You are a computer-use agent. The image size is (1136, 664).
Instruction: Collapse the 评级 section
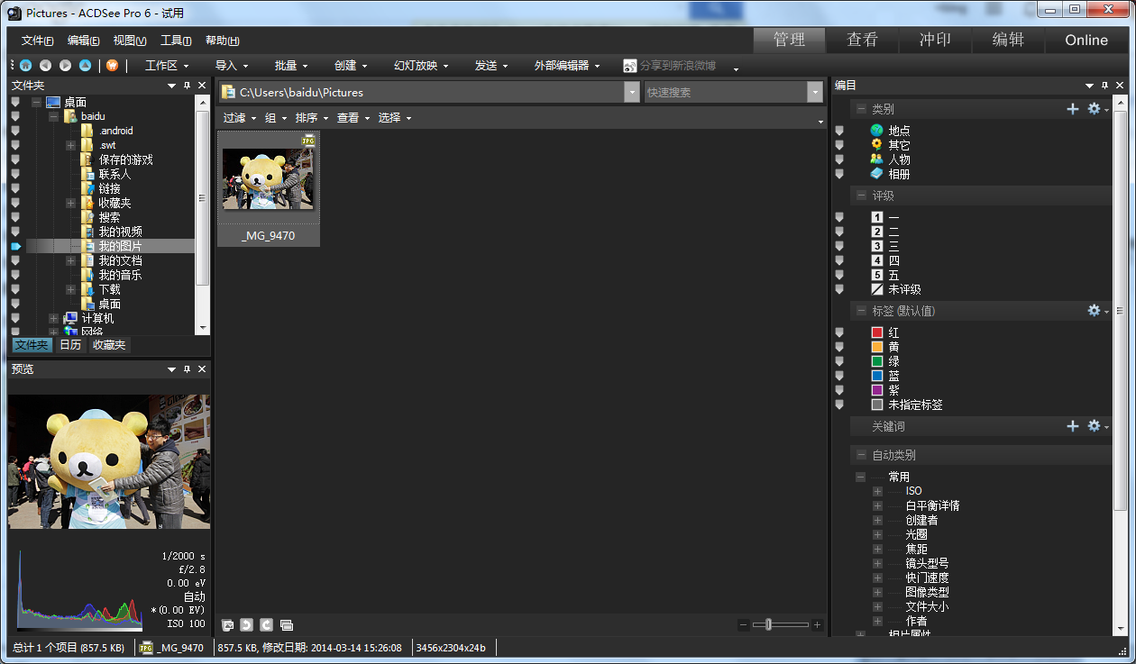click(861, 196)
